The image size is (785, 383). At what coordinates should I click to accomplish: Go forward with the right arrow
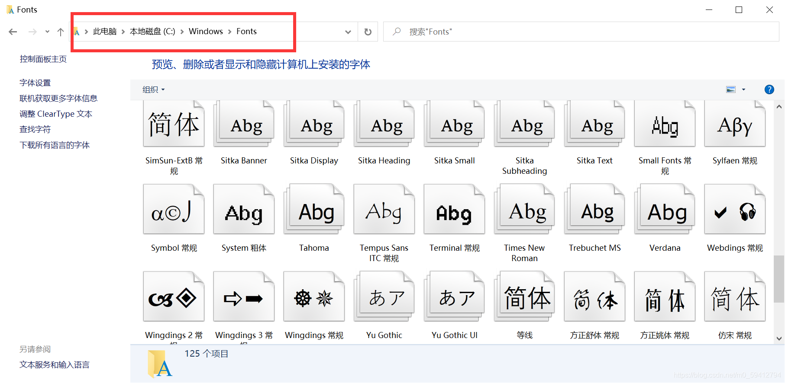pos(32,32)
